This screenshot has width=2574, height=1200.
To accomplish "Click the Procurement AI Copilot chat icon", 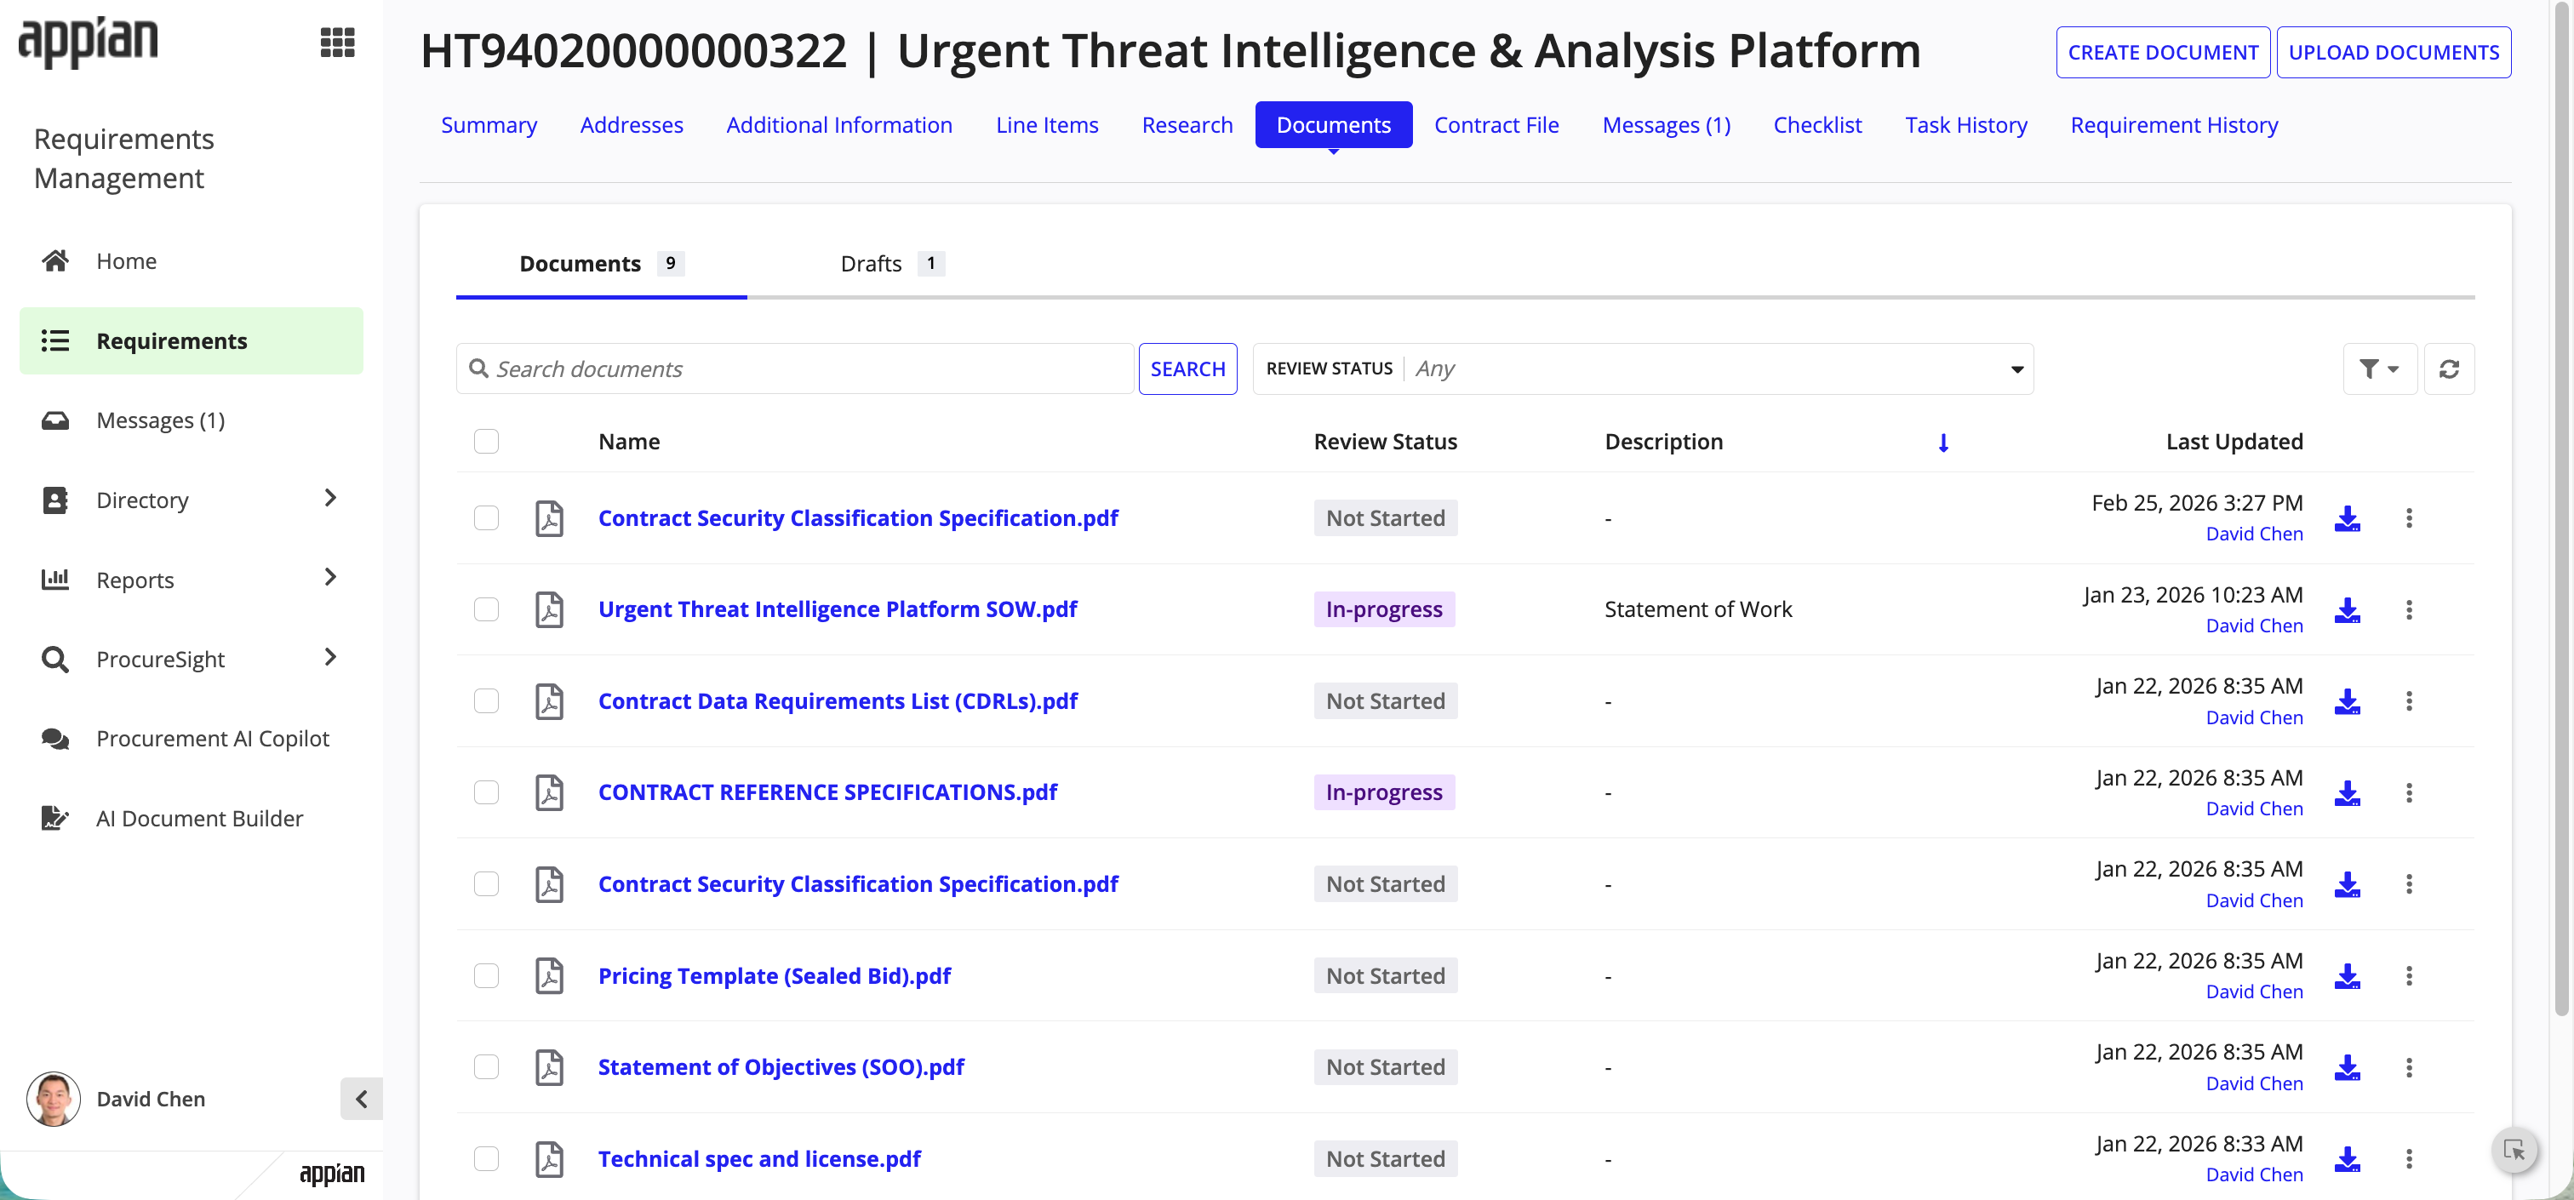I will tap(55, 740).
